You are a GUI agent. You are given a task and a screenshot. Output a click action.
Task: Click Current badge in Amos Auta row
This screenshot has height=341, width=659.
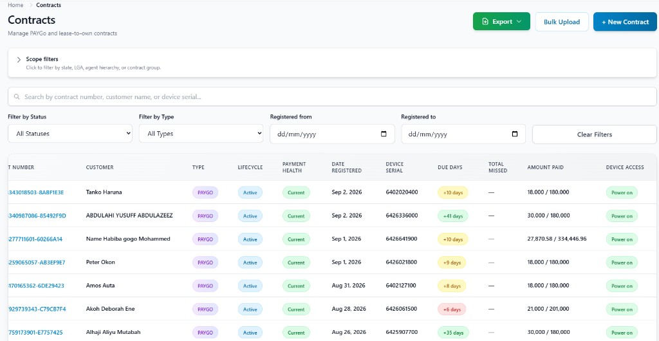tap(296, 286)
